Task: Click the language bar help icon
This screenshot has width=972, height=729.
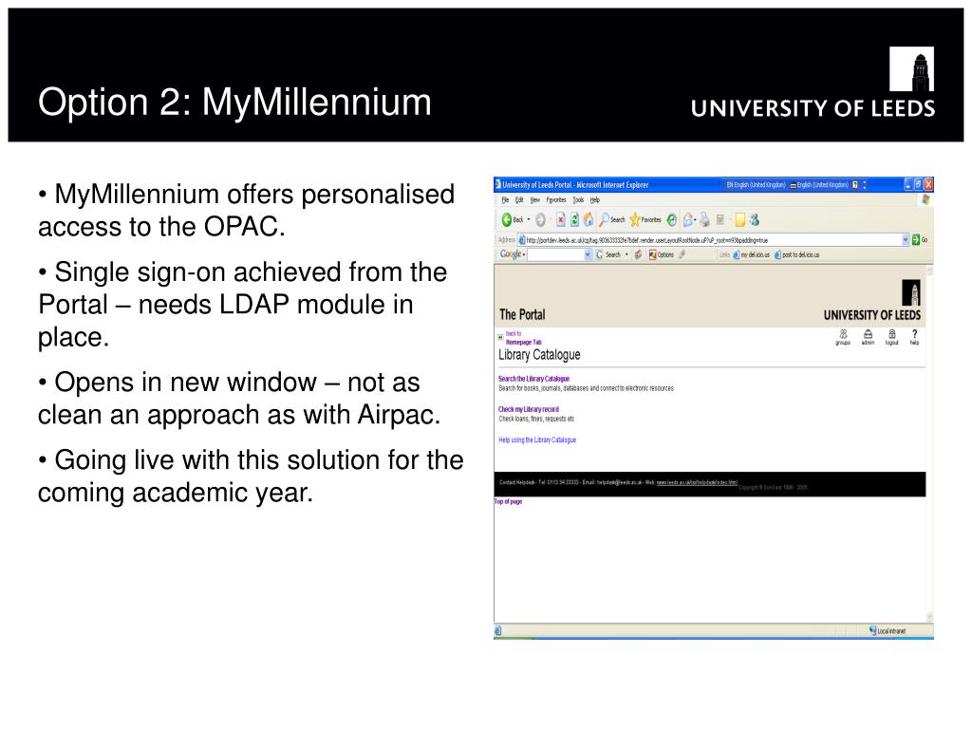Action: pyautogui.click(x=855, y=185)
